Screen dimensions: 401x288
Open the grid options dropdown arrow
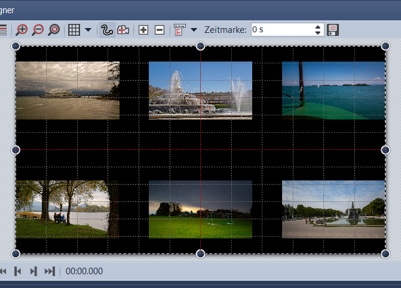[x=88, y=30]
